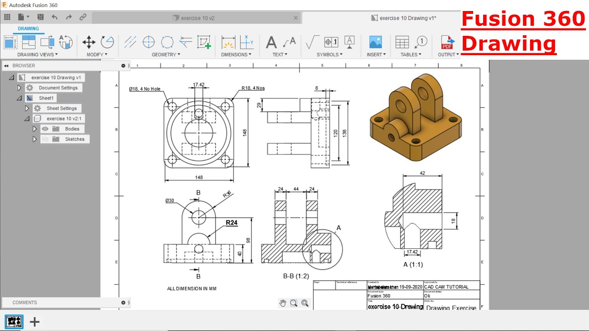
Task: Select the DRAWING ribbon tab
Action: tap(29, 29)
